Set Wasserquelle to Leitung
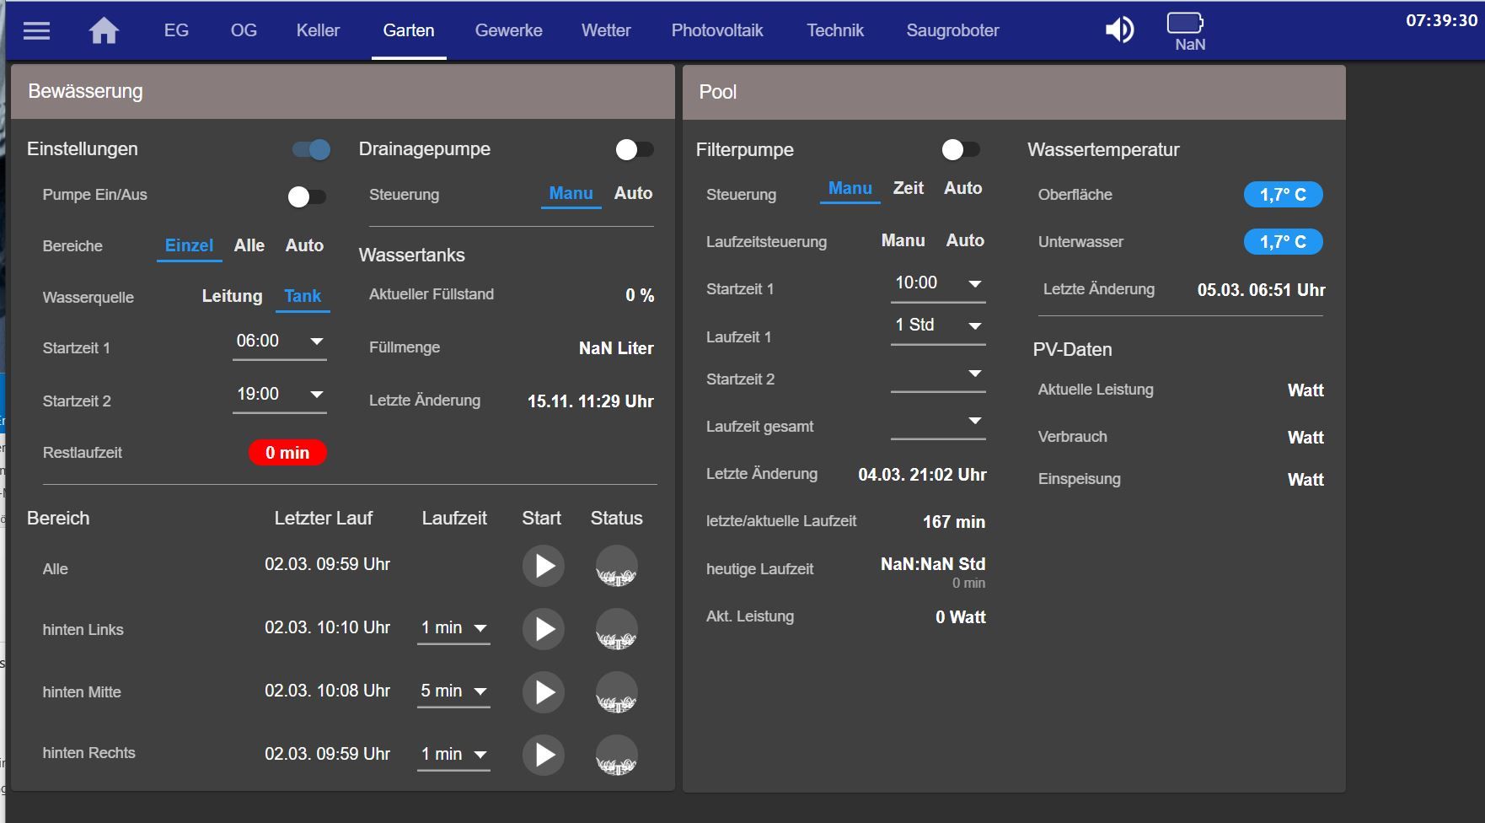Screen dimensions: 1485x823 [x=232, y=297]
